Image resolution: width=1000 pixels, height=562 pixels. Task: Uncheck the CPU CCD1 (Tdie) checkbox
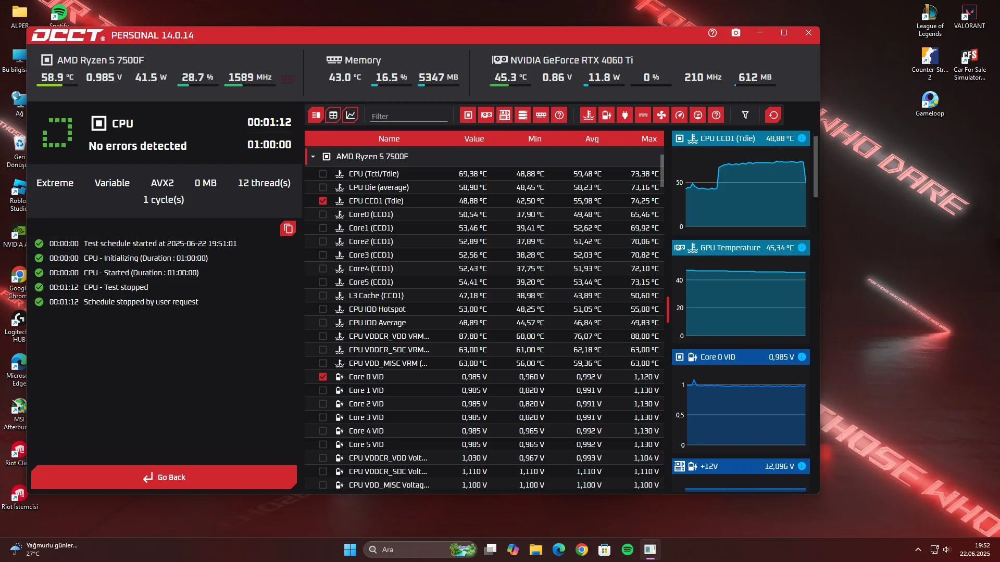coord(323,201)
